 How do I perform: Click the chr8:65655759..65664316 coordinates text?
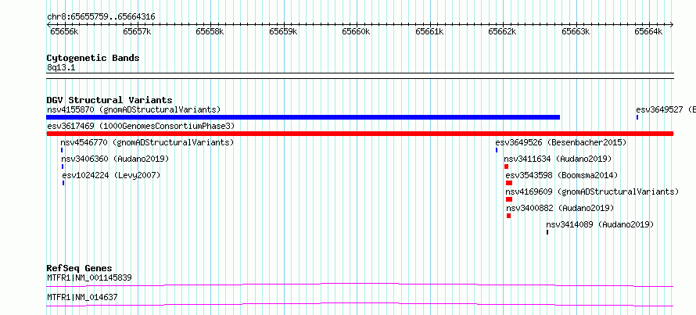101,17
